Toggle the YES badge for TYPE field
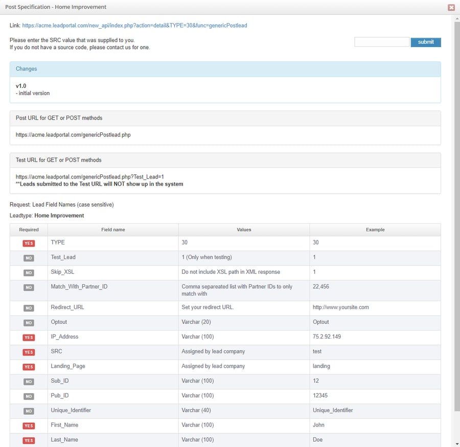This screenshot has height=447, width=460. [x=28, y=242]
